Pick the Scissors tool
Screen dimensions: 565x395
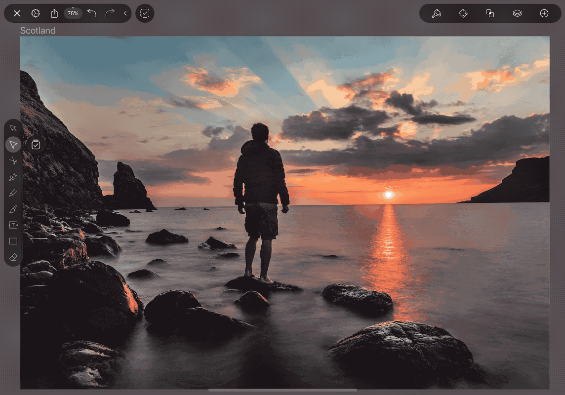[x=13, y=160]
